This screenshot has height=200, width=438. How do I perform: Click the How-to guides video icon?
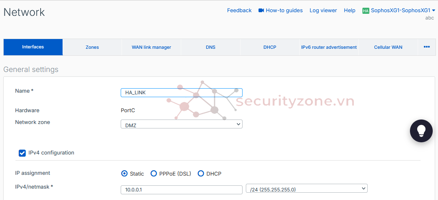click(261, 11)
